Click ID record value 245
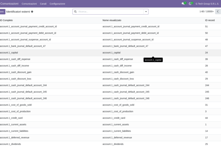221x147 pixels. pos(207,92)
